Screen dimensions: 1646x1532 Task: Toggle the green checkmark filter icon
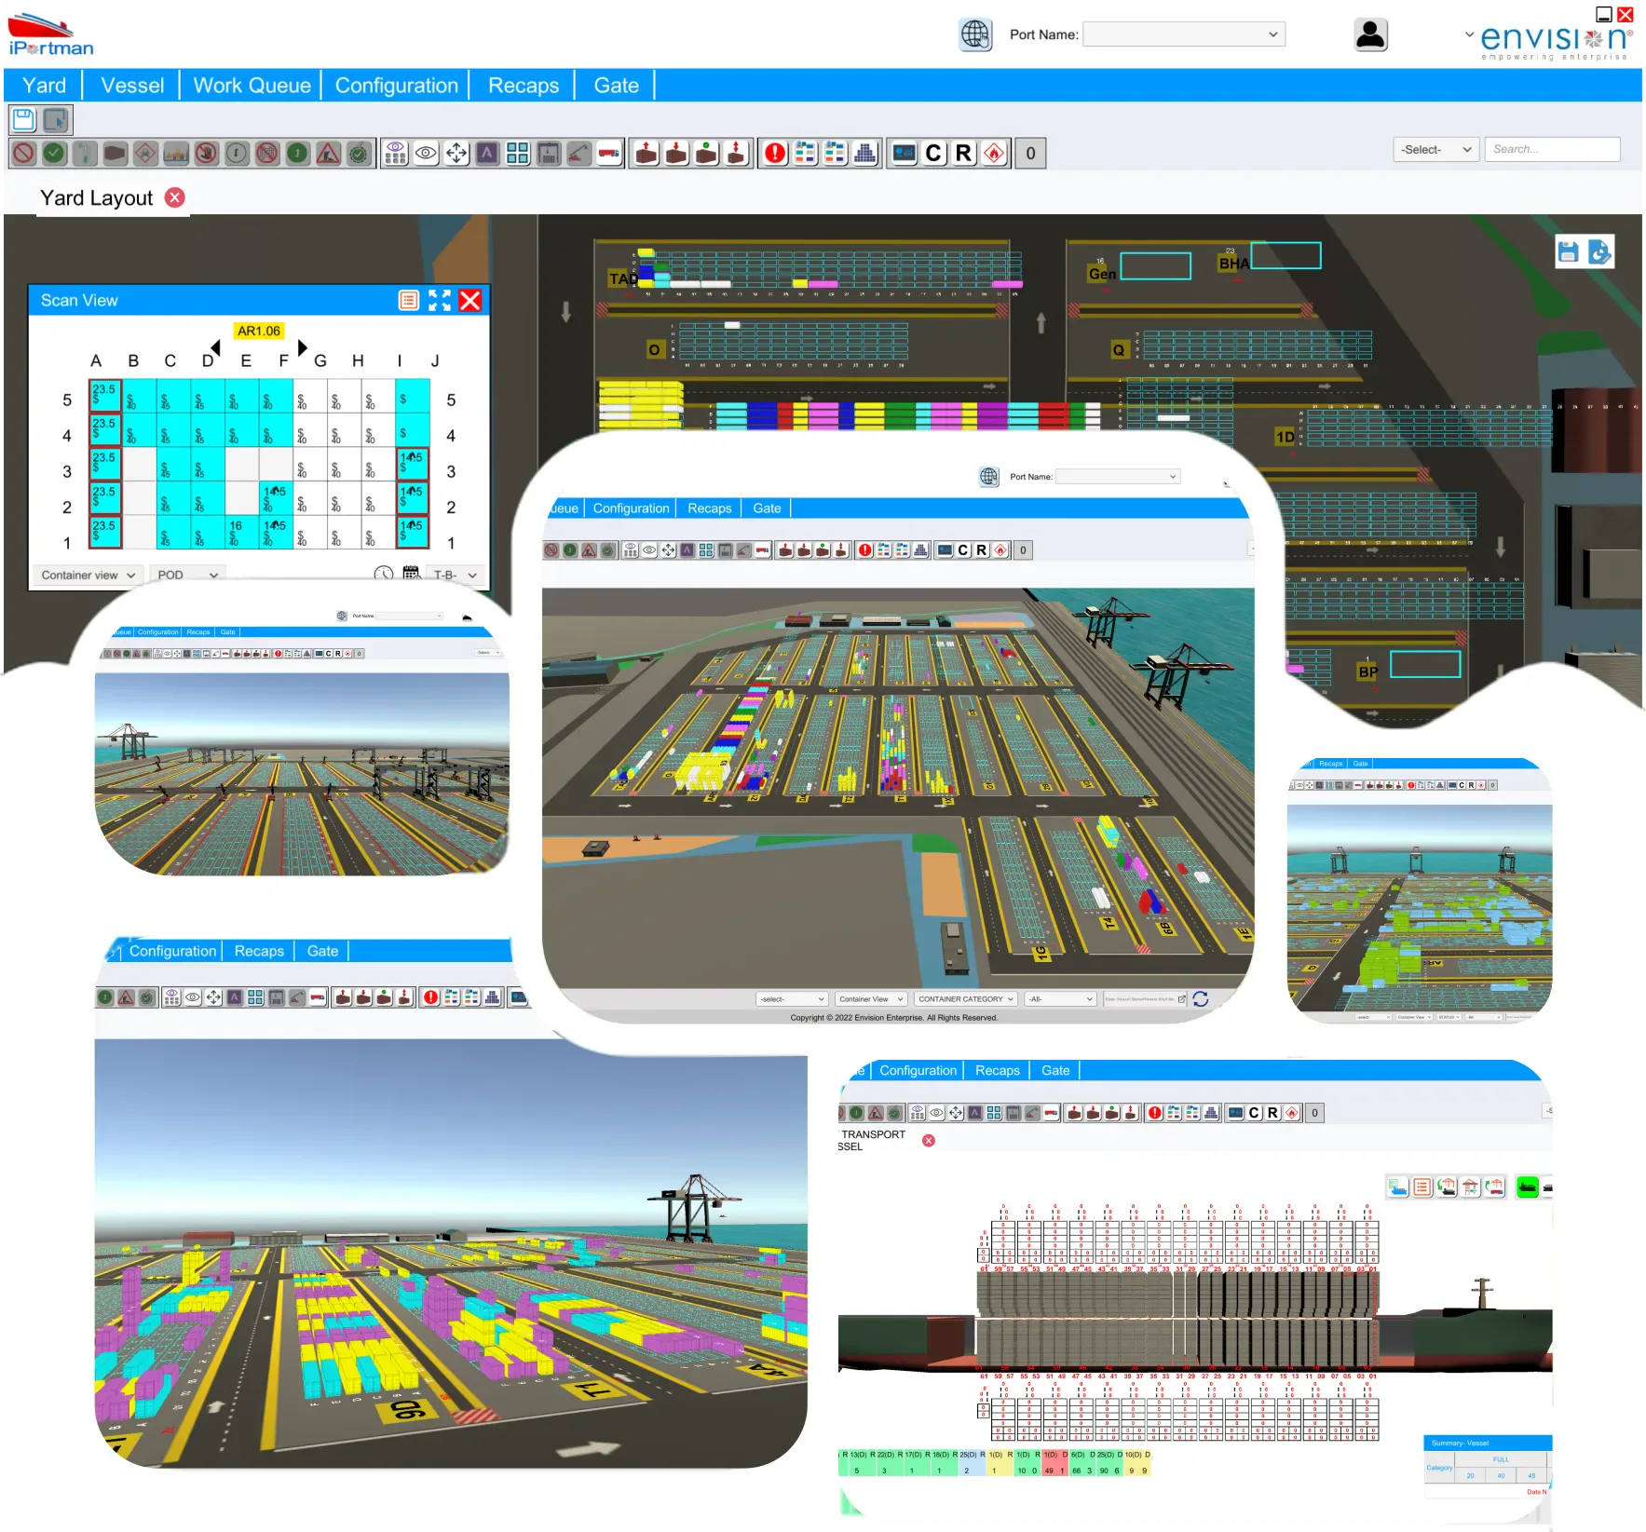coord(54,153)
